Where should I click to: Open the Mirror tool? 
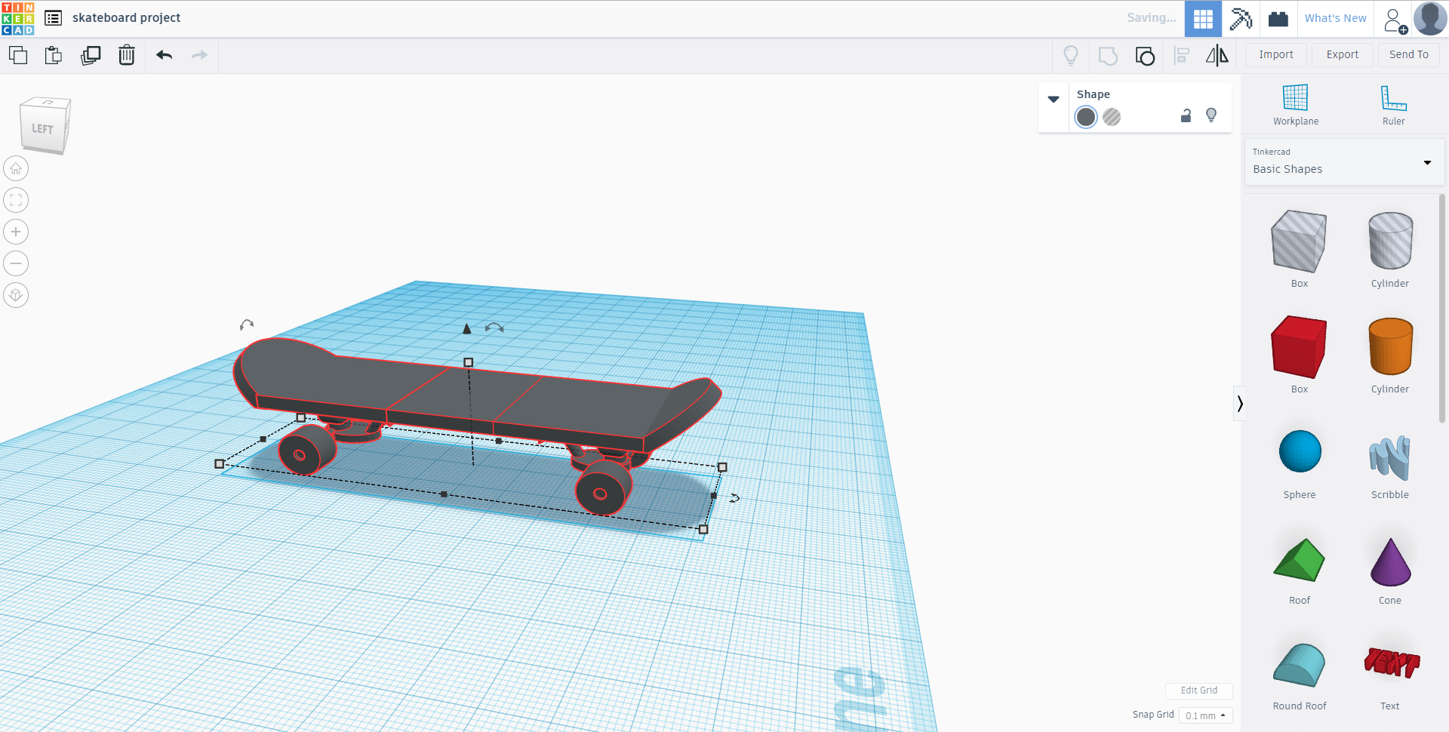pos(1217,55)
